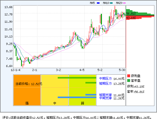Image resolution: width=157 pixels, height=119 pixels.
Task: Click the MA5 blue legend swatch
Action: point(98,3)
